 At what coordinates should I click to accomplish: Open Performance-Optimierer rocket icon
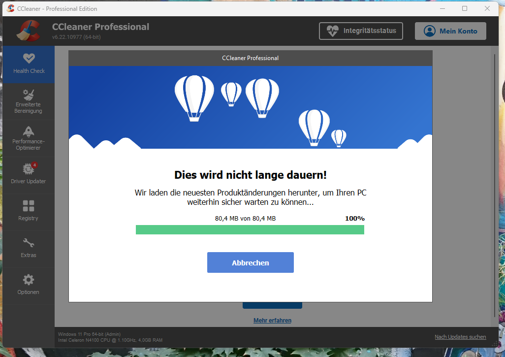tap(28, 138)
